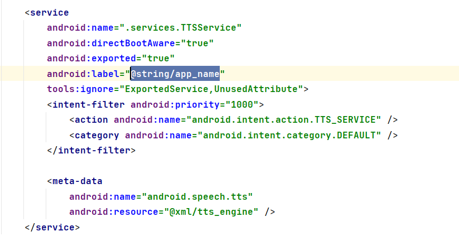Click the "true" value of exported

(x=158, y=58)
